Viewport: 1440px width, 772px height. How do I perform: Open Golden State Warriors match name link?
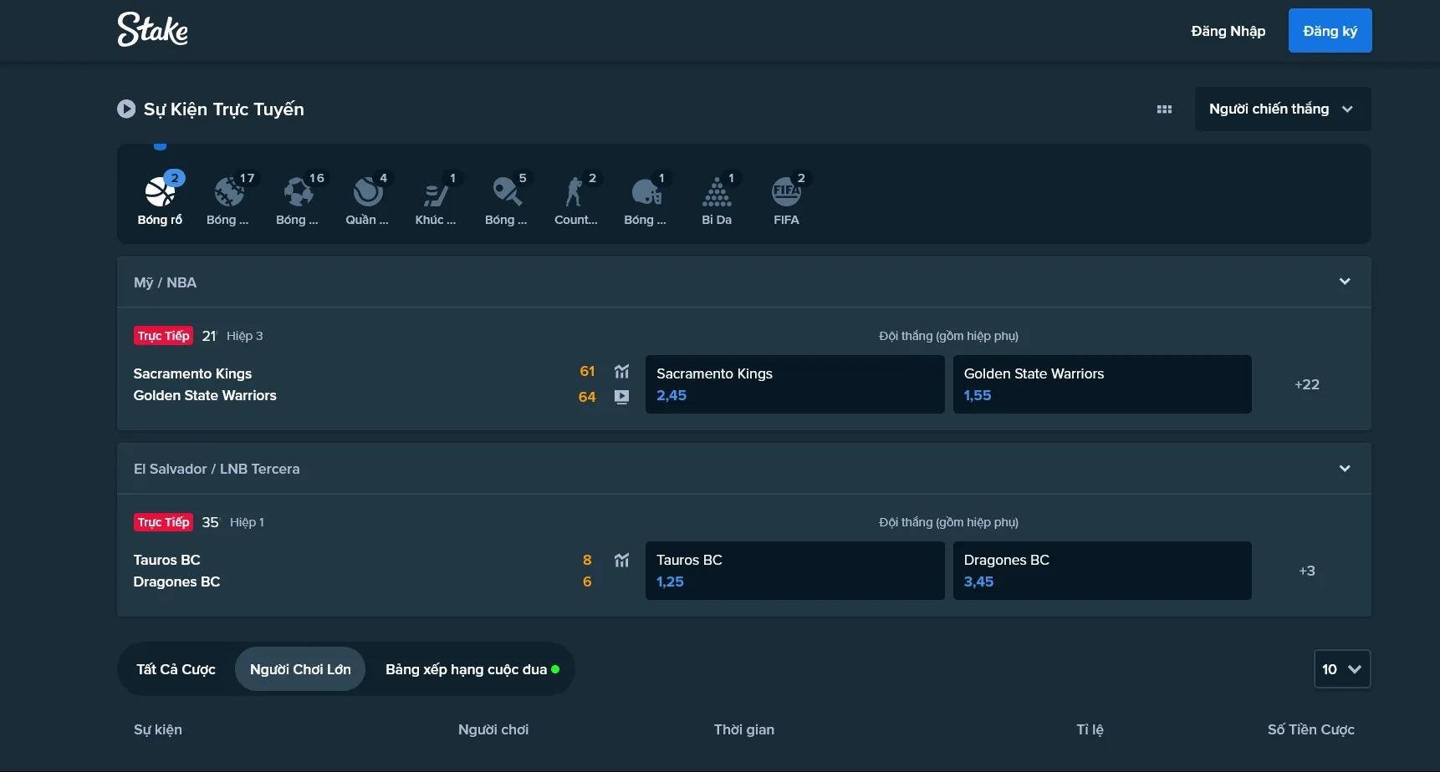pyautogui.click(x=205, y=395)
